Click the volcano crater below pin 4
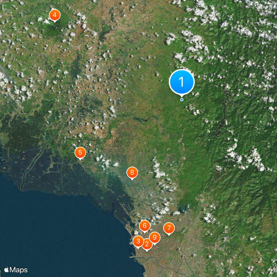The height and width of the screenshot is (277, 277). pos(56,28)
